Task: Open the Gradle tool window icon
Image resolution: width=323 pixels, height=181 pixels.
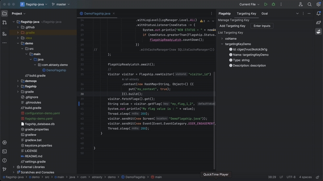Action: pos(319,22)
